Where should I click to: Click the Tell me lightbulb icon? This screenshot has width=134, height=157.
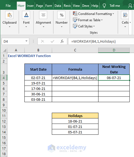[104, 6]
